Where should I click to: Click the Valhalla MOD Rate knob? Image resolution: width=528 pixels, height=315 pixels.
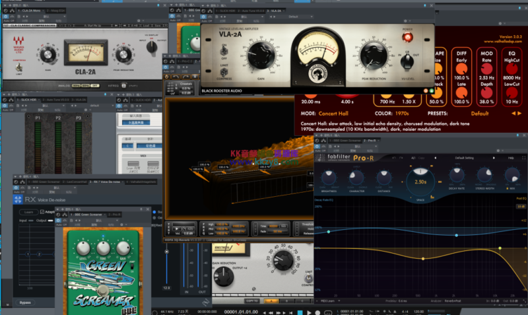coord(487,70)
